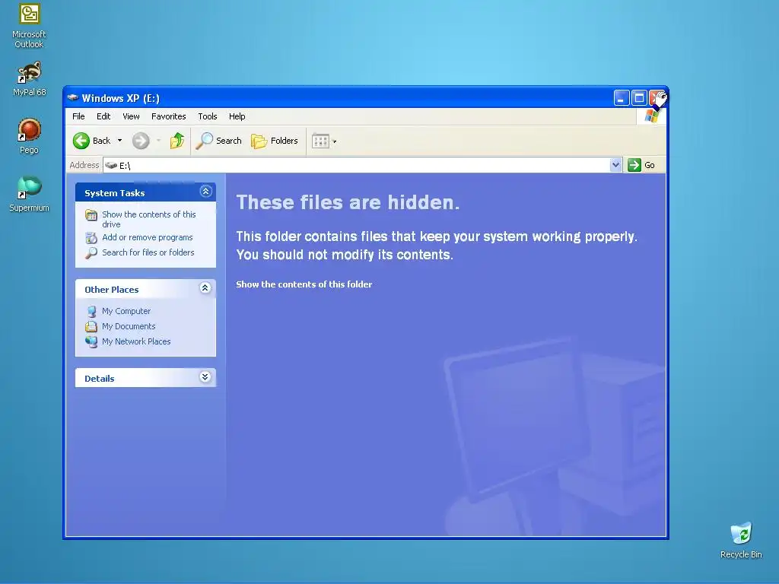Click 'Show the contents of this drive' link
779x584 pixels.
click(149, 219)
